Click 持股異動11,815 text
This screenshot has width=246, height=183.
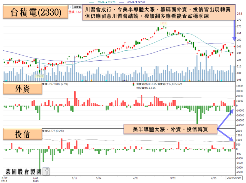[146, 88]
